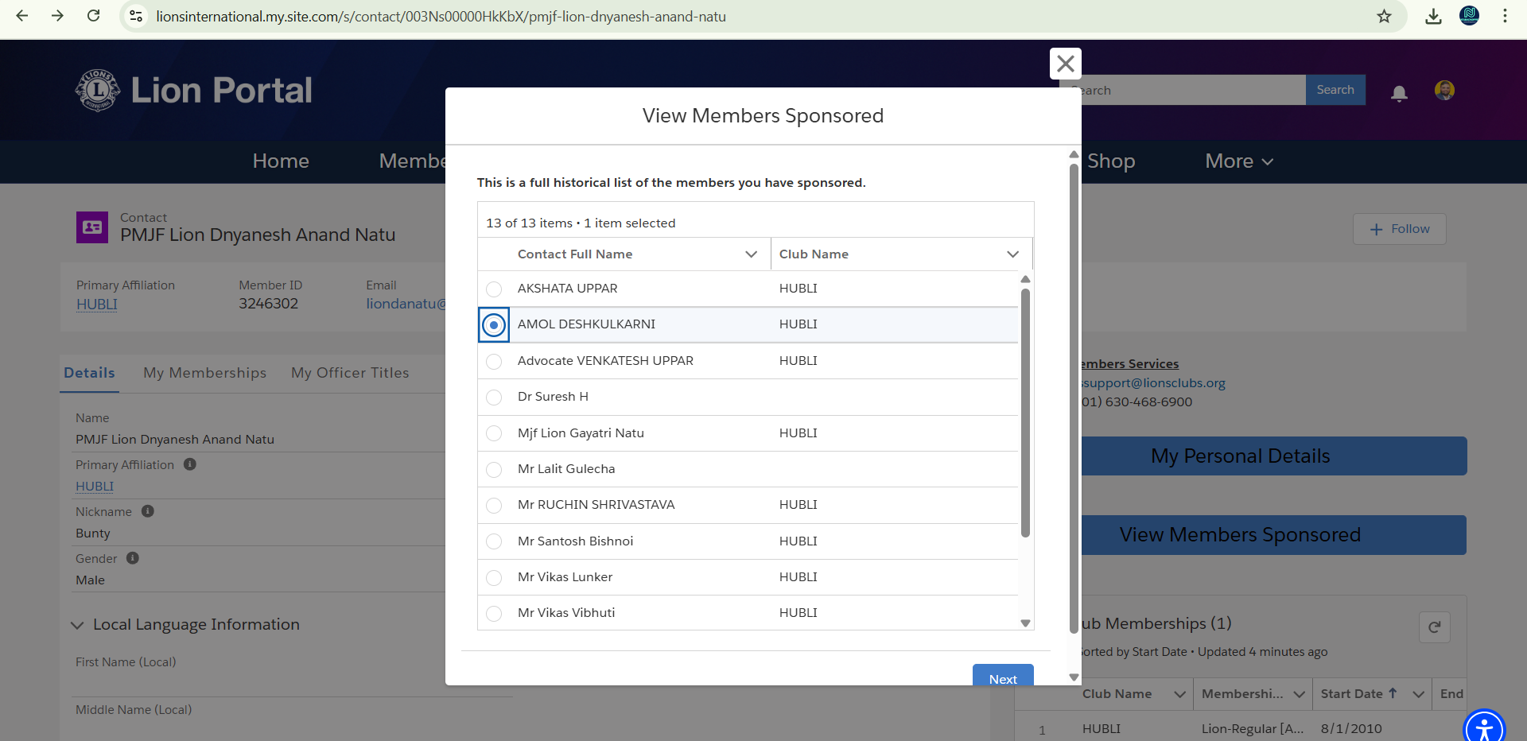Open the browser downloads icon

coord(1433,17)
